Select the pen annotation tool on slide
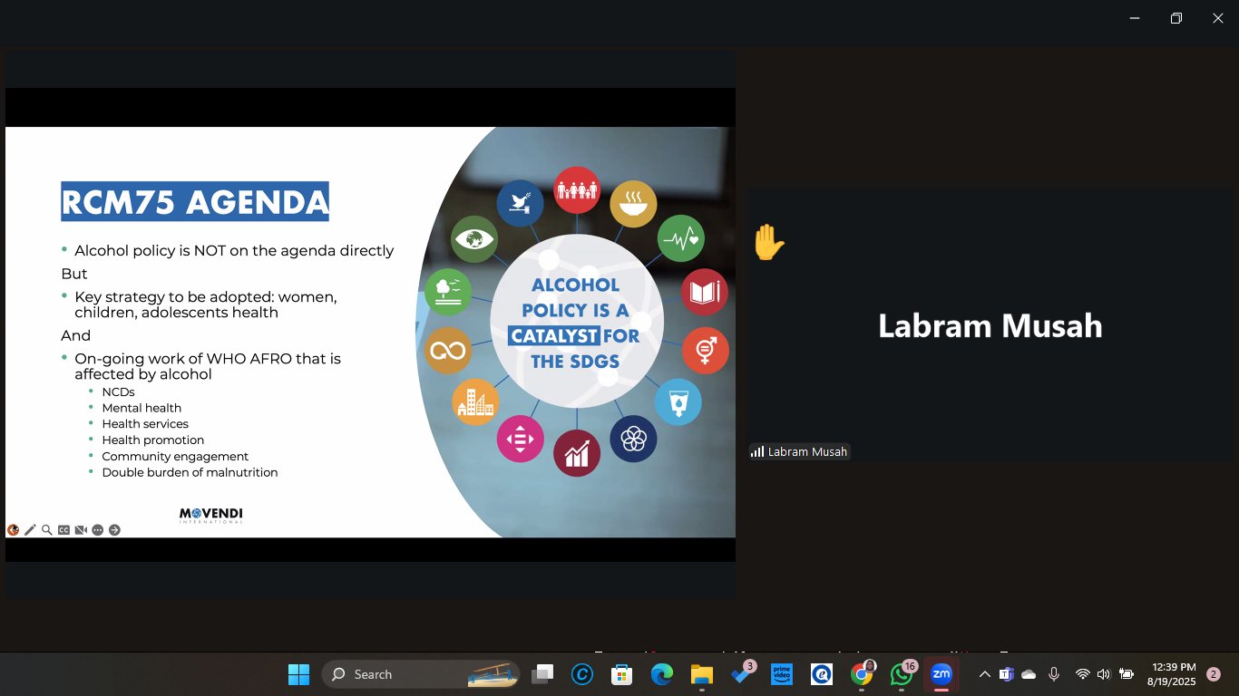 [x=30, y=530]
